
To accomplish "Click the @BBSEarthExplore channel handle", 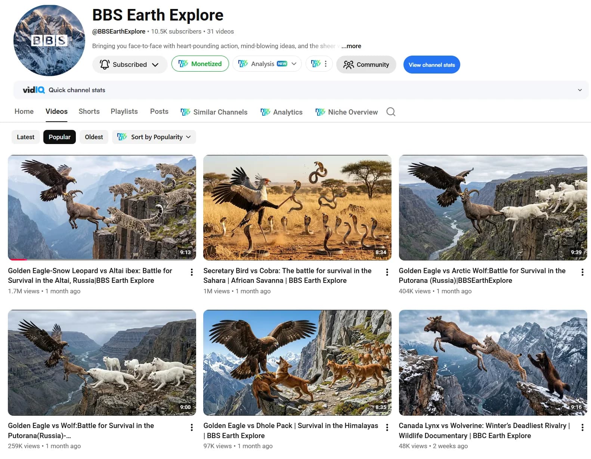I will [119, 31].
